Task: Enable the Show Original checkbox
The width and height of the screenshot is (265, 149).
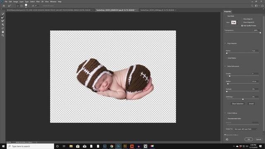Action: pos(242,22)
